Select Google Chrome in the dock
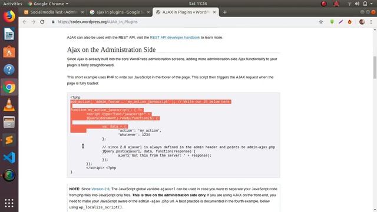 9,87
